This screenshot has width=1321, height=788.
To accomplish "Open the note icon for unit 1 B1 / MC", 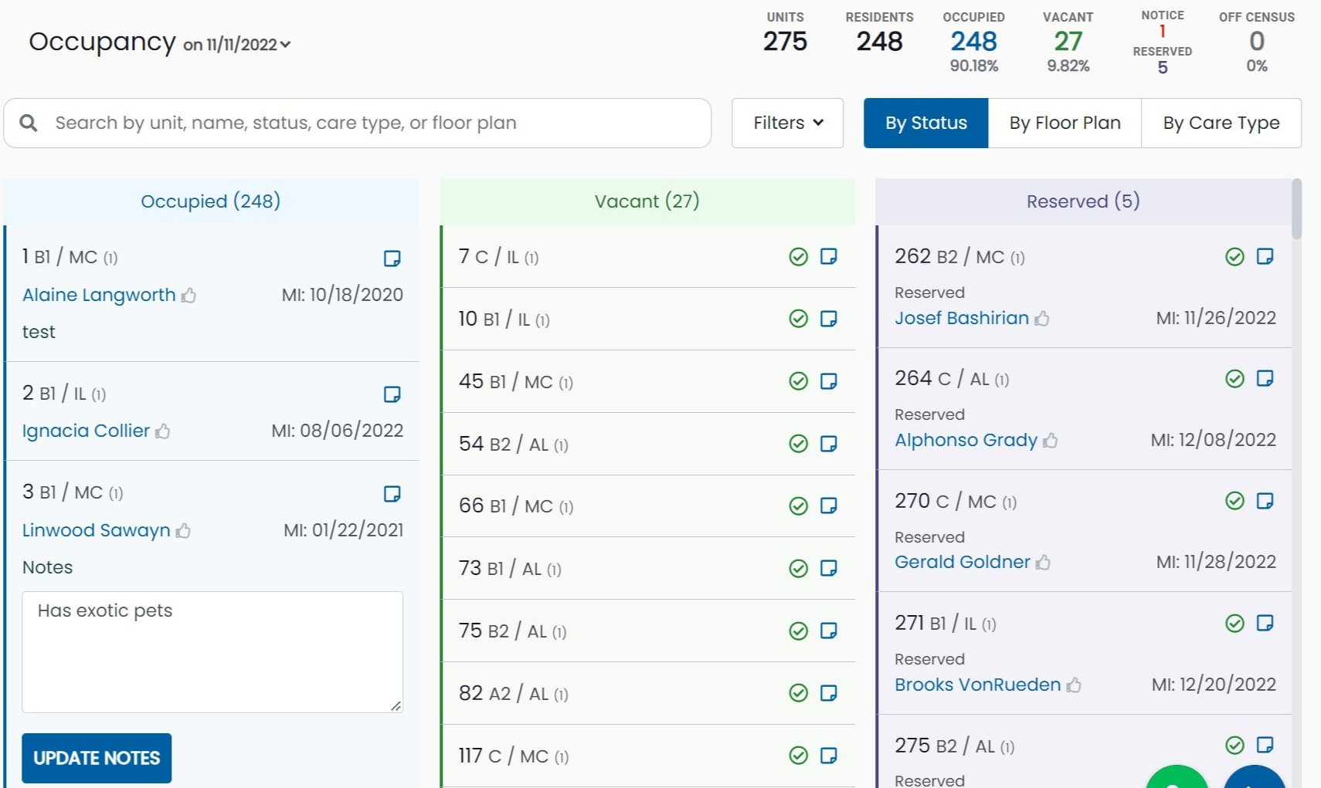I will click(x=392, y=259).
